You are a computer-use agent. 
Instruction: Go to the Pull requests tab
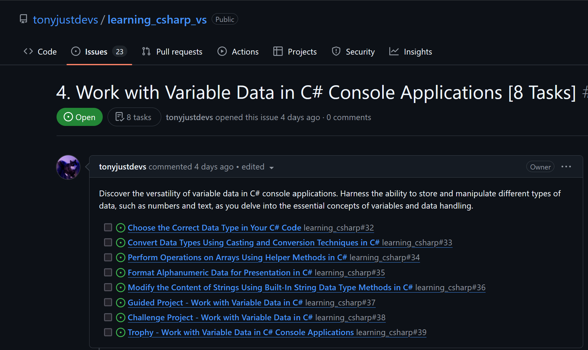172,52
